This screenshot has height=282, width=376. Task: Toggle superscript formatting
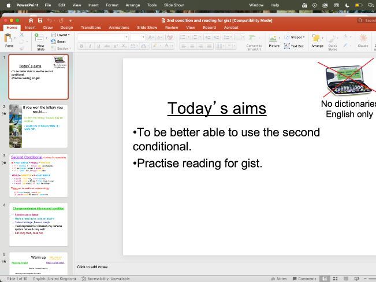[x=116, y=46]
